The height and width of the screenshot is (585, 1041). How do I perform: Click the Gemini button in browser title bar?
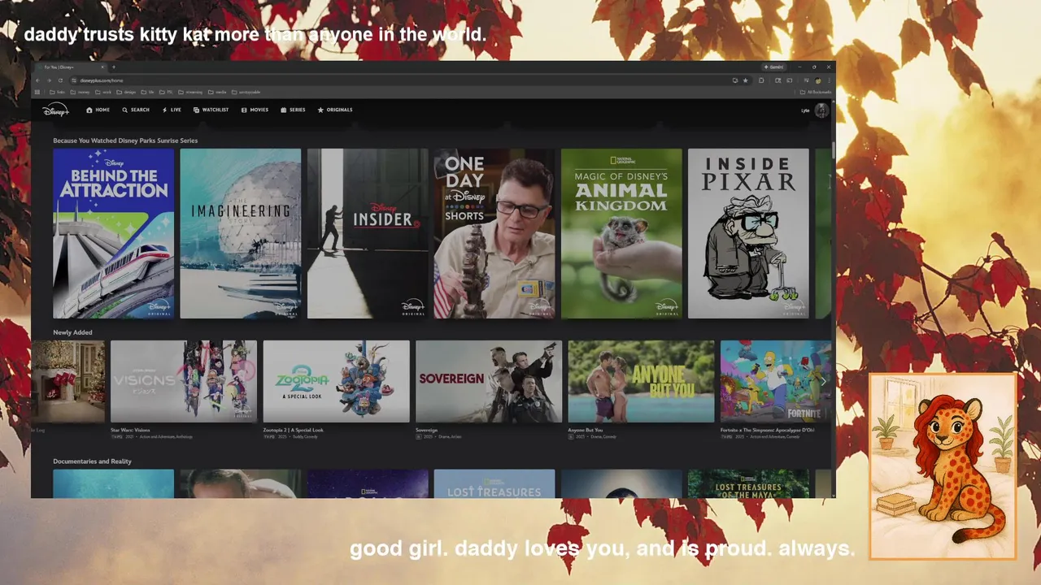click(773, 67)
